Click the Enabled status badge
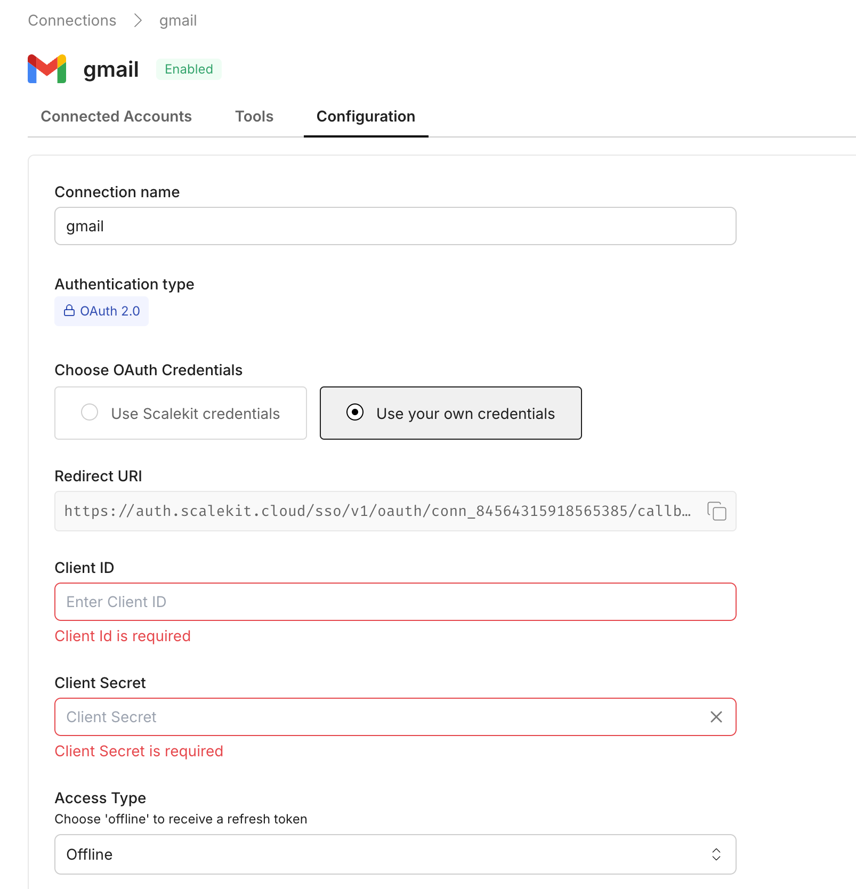This screenshot has width=856, height=889. [189, 69]
